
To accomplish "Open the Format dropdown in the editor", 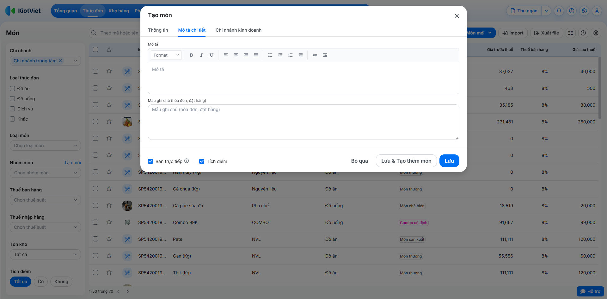I will (x=166, y=55).
